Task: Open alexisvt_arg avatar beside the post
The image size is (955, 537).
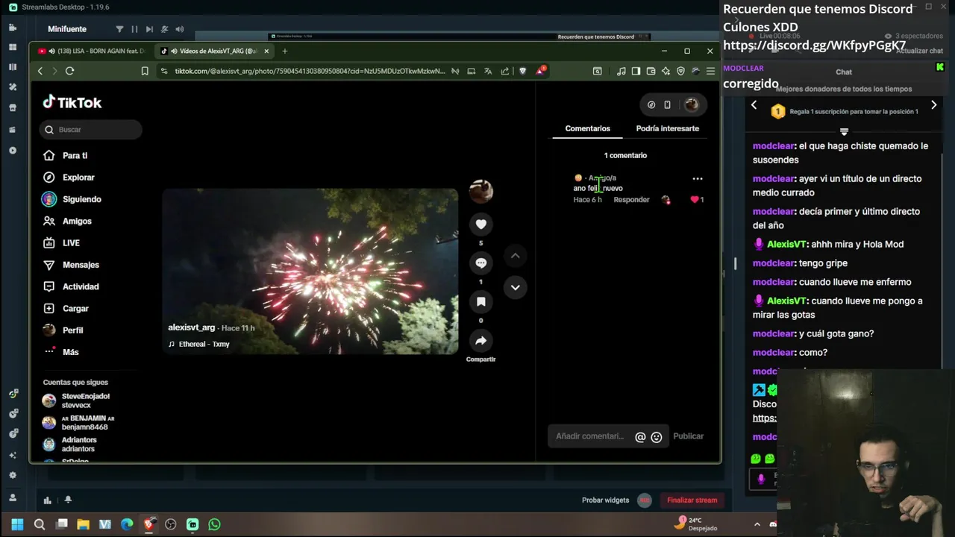Action: tap(481, 191)
